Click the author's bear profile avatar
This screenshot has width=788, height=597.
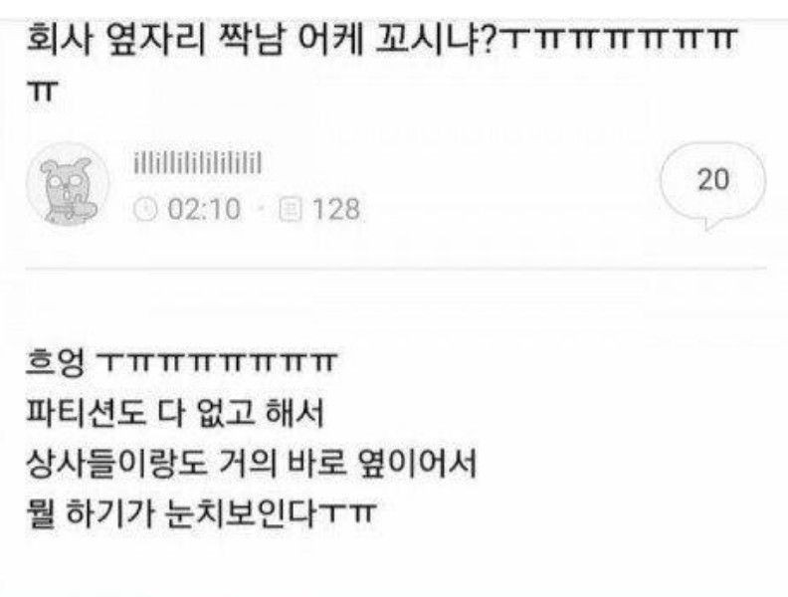(x=68, y=184)
